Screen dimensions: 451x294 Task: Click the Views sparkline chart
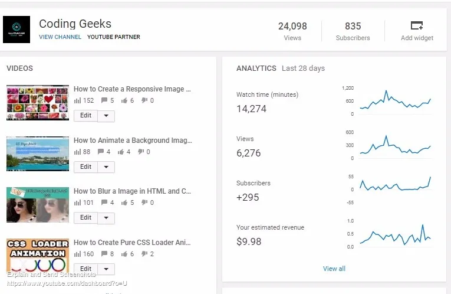coord(395,146)
